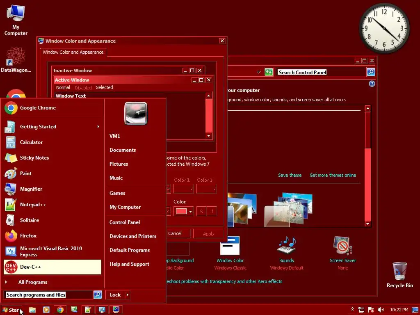Switch to Chrome in the taskbar

tap(60, 310)
